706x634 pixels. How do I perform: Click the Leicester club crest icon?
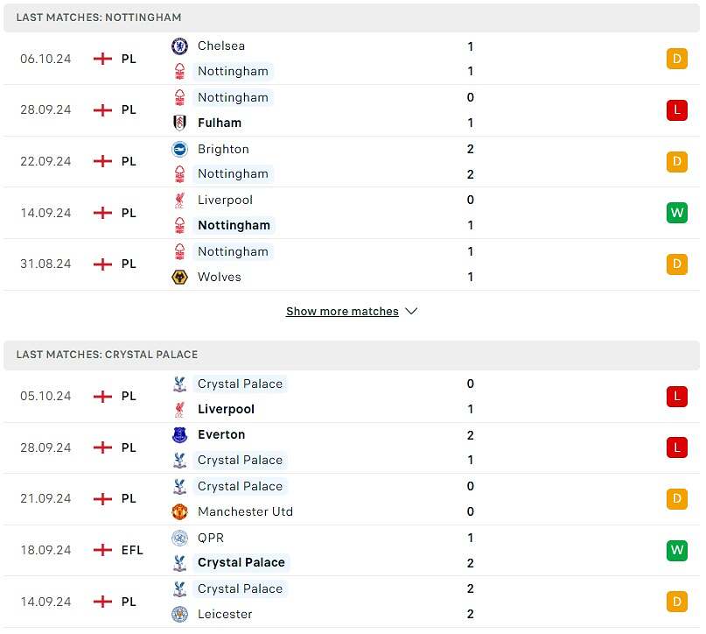[179, 614]
